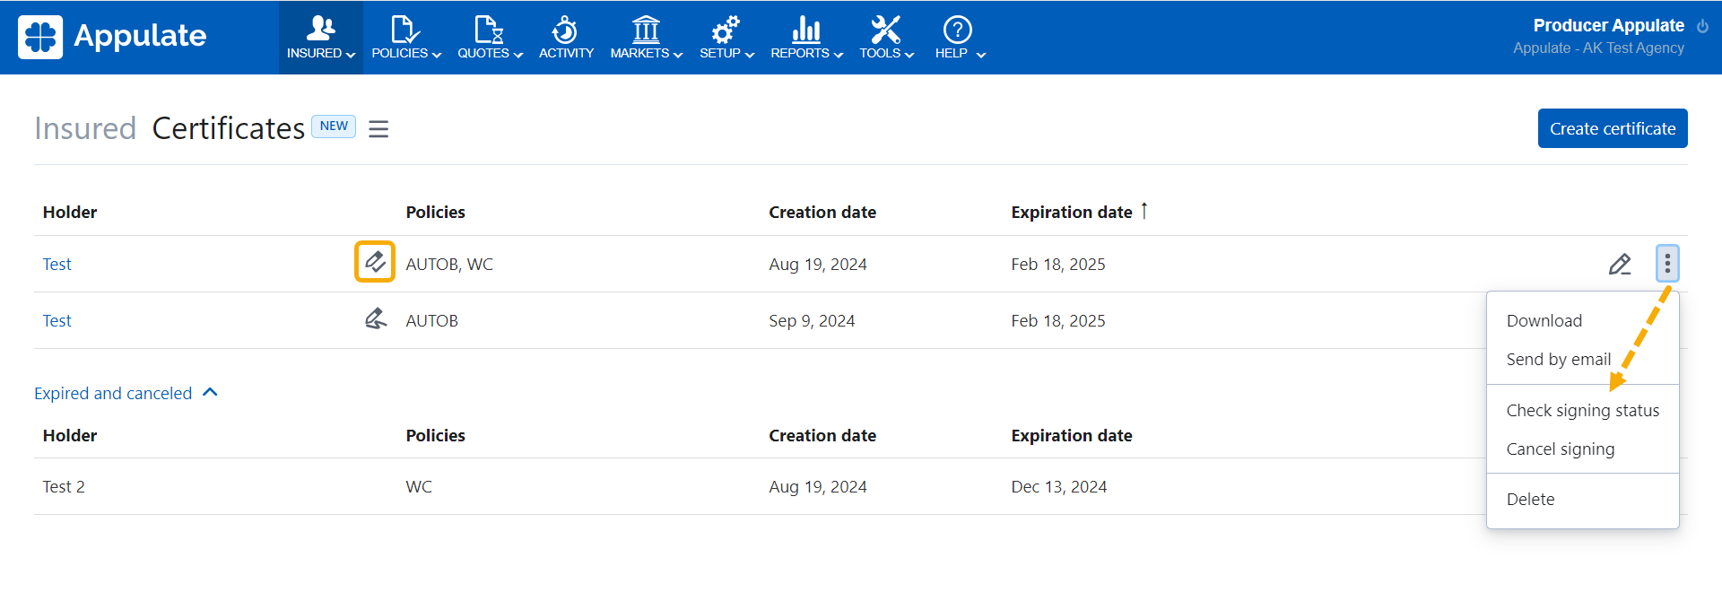Click the Appulate logo icon

[x=40, y=37]
